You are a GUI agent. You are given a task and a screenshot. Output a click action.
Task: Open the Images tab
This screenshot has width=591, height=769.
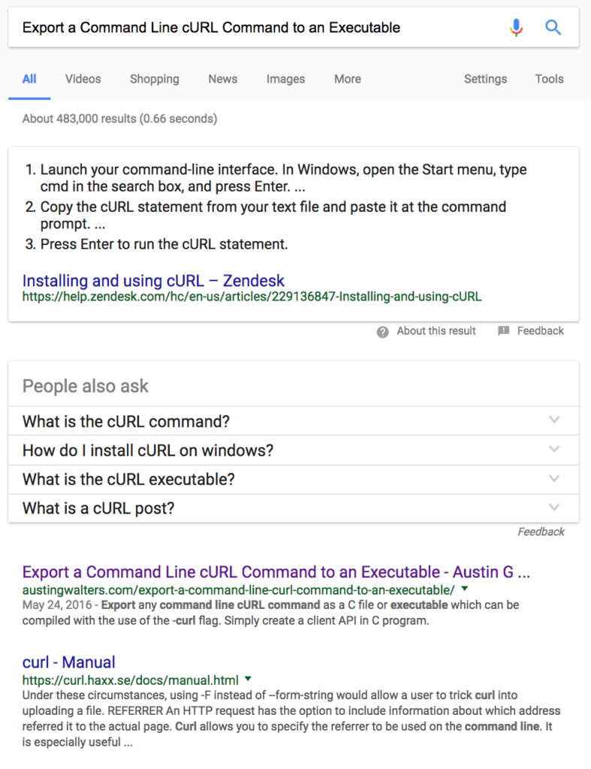coord(285,79)
